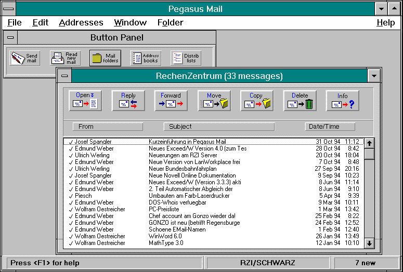Click the Open message toolbar button

(85, 101)
